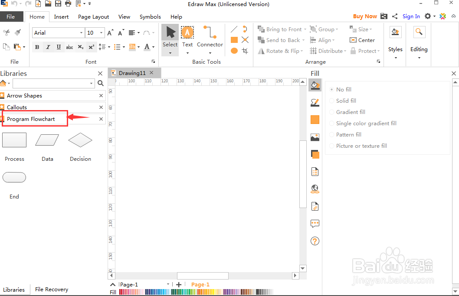Screen dimensions: 459x296
Task: Add a new page with plus button
Action: coord(179,285)
